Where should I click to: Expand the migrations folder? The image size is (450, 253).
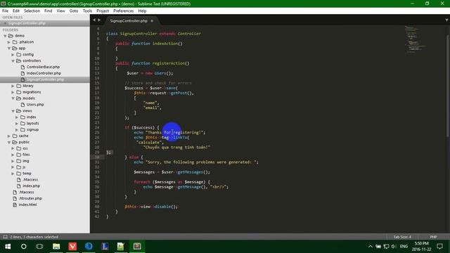click(x=13, y=92)
